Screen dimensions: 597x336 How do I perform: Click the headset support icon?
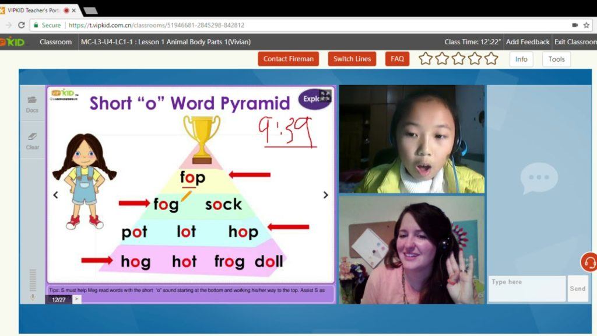point(589,262)
